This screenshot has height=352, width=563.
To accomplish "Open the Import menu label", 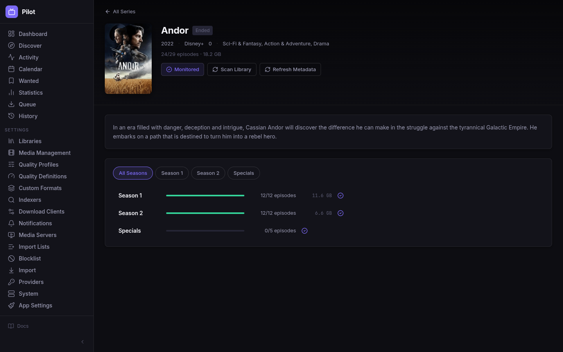I will [x=27, y=270].
